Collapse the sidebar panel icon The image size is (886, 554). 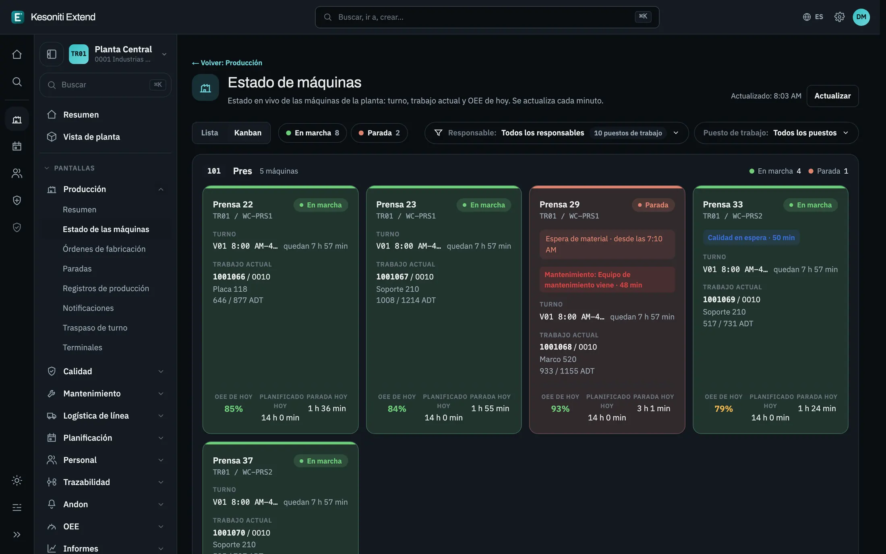pyautogui.click(x=52, y=54)
